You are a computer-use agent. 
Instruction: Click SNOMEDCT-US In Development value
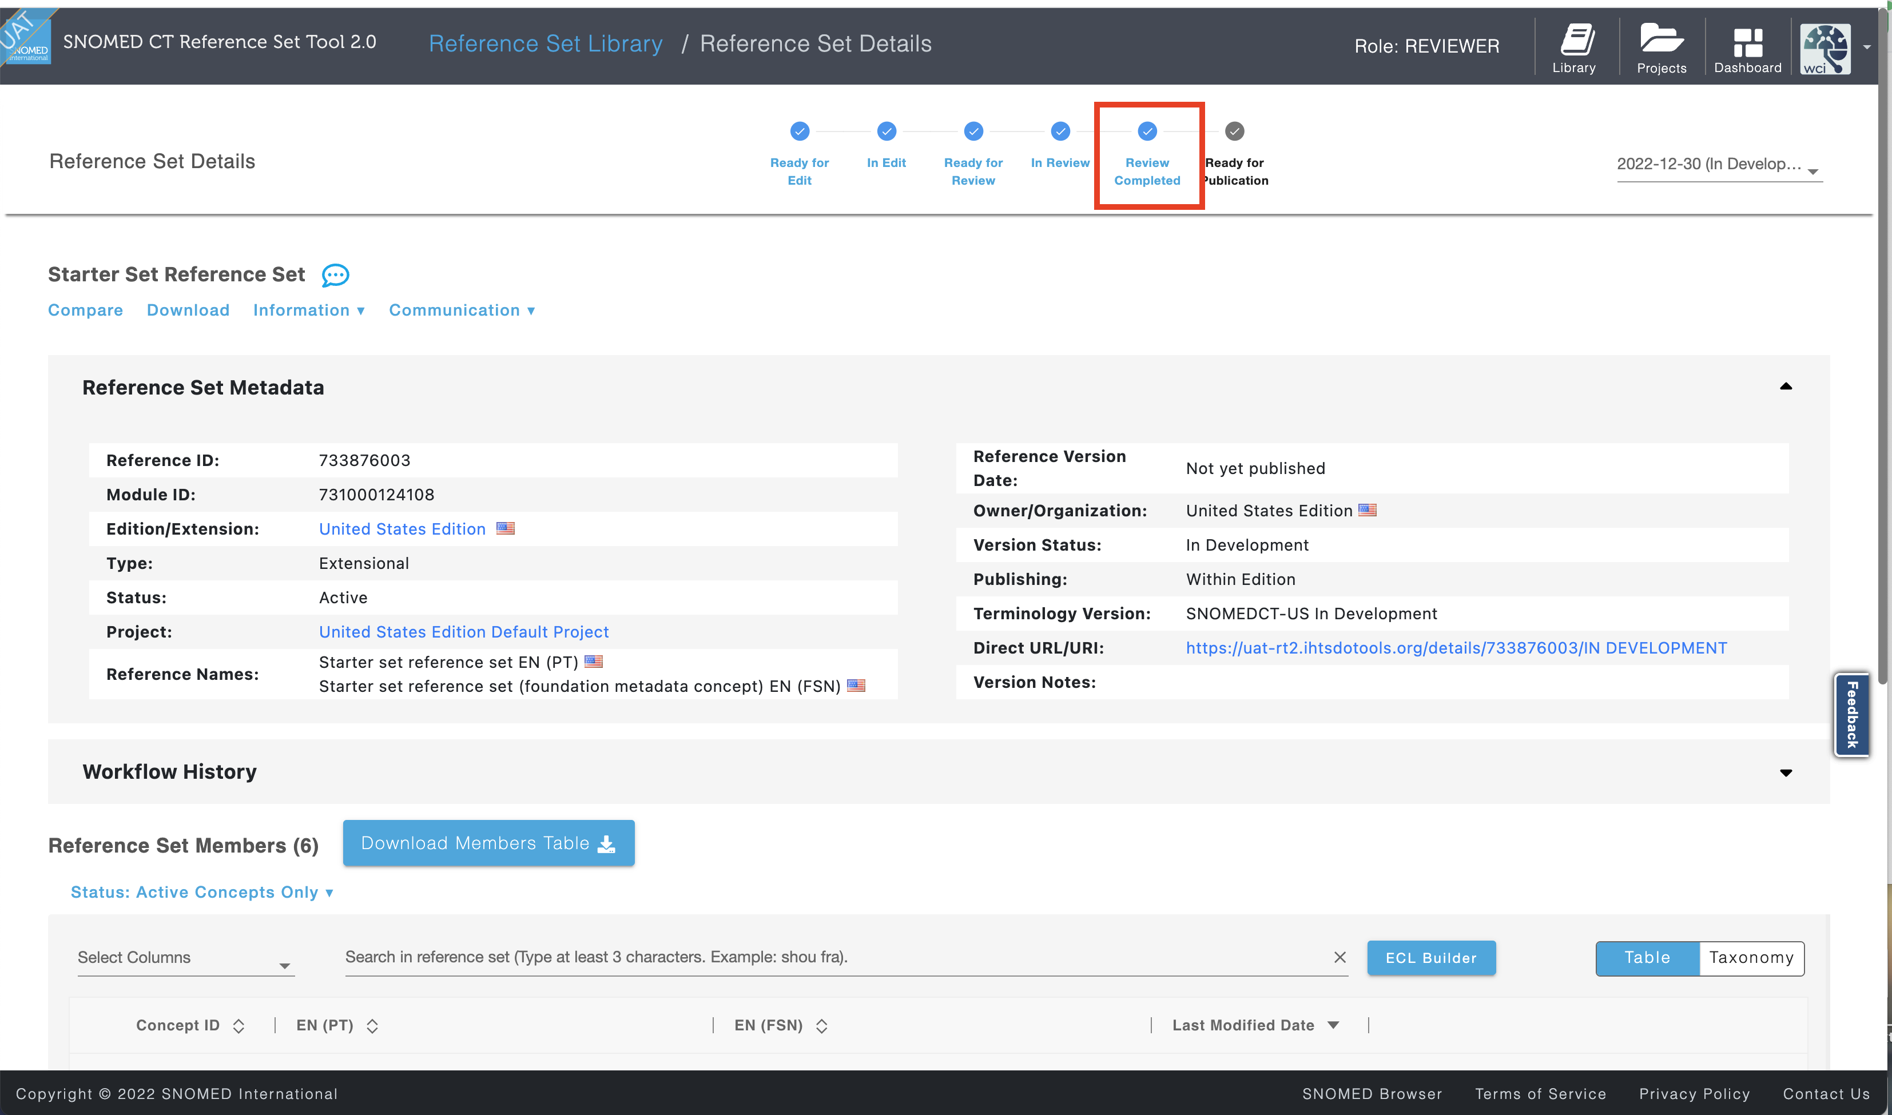[x=1311, y=613]
